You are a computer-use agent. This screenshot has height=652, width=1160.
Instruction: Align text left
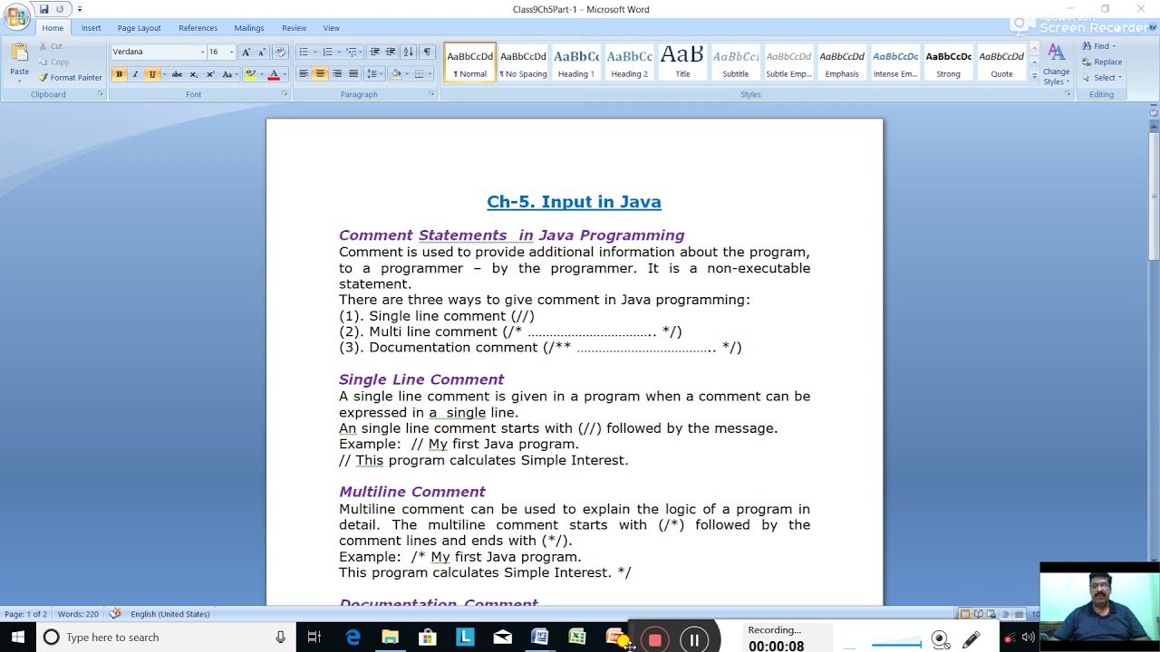pyautogui.click(x=304, y=74)
